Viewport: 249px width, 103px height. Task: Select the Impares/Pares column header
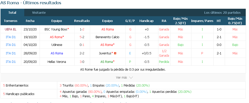(202, 21)
